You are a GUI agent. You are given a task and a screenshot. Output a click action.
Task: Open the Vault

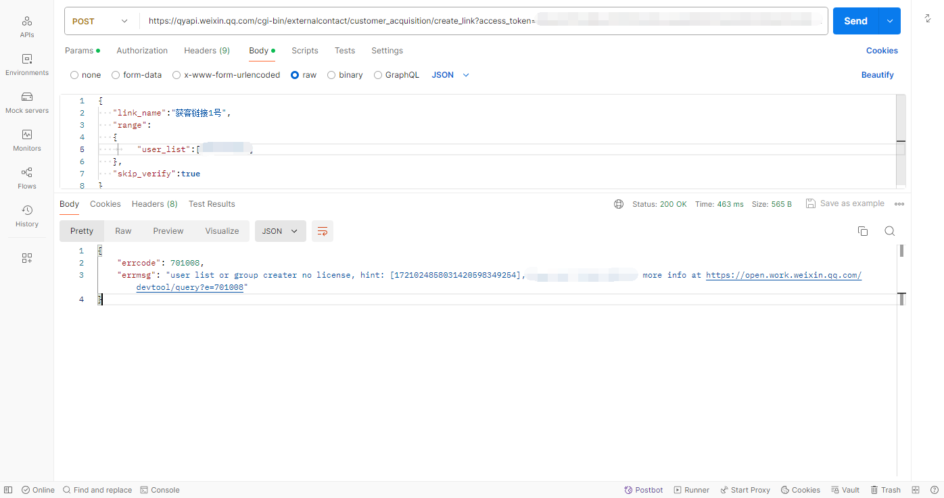click(845, 490)
